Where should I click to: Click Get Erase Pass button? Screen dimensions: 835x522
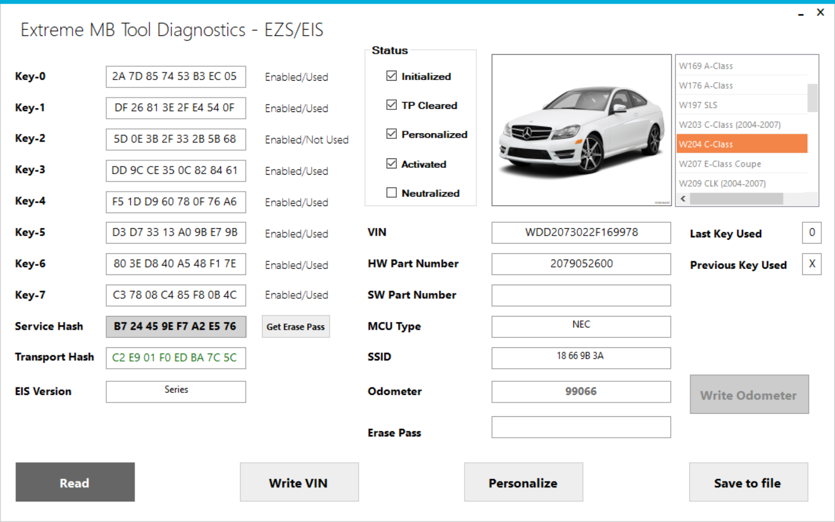296,326
